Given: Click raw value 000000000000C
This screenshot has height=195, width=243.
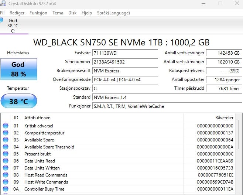Looking at the screenshot, I should (215, 154).
